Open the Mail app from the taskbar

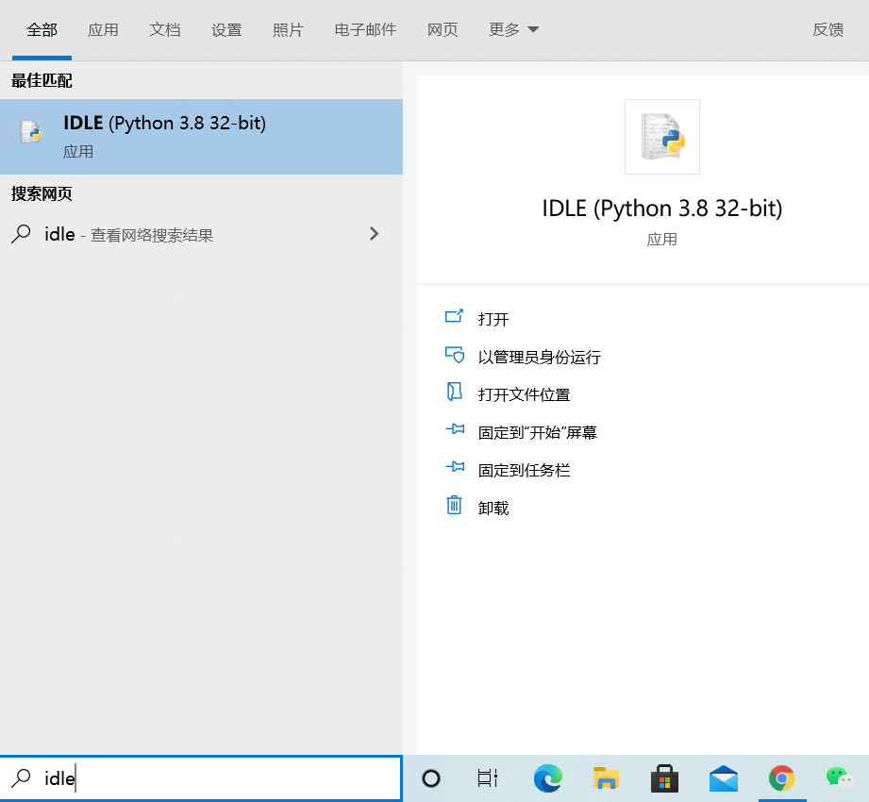point(723,778)
